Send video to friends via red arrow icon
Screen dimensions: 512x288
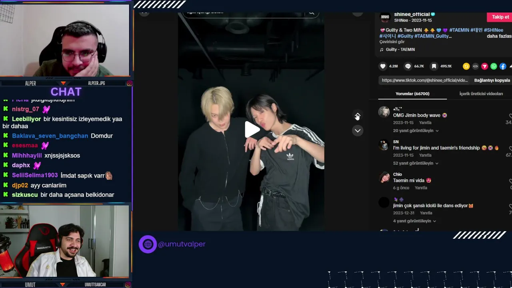[484, 66]
